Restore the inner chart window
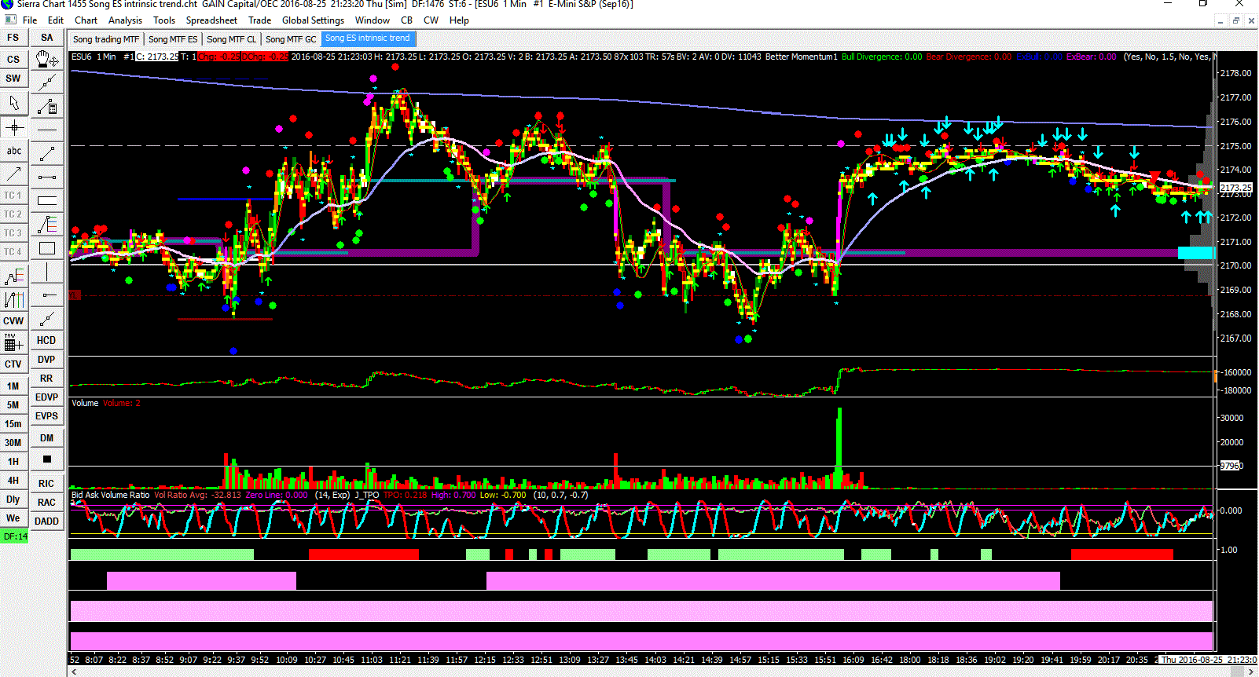The image size is (1259, 677). [x=1236, y=20]
